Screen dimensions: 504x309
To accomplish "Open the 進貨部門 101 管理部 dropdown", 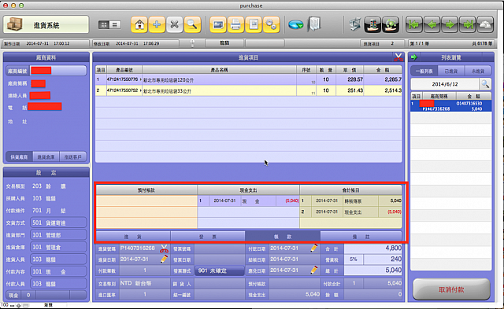I will [x=58, y=235].
